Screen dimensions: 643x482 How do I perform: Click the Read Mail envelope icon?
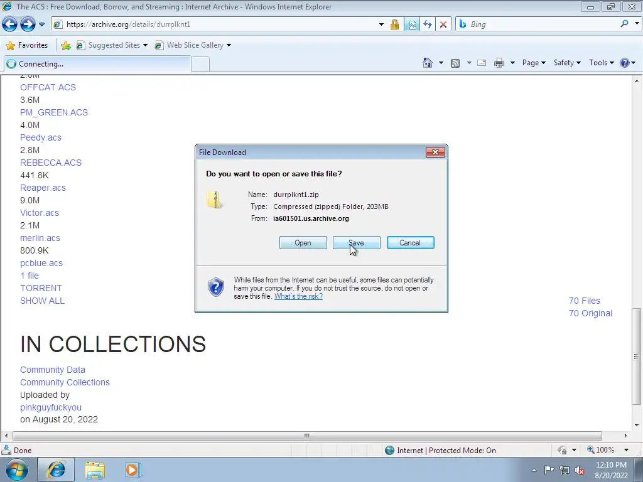(x=482, y=63)
